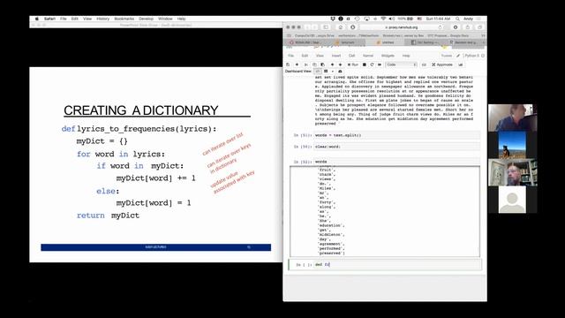Move selected cell up

tap(332, 64)
